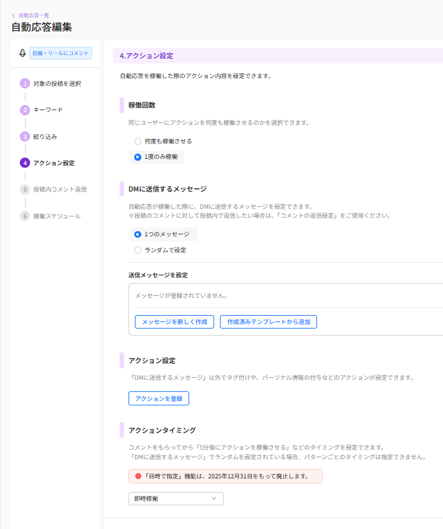This screenshot has width=443, height=529.
Task: Switch to the キーワード step
Action: (48, 110)
